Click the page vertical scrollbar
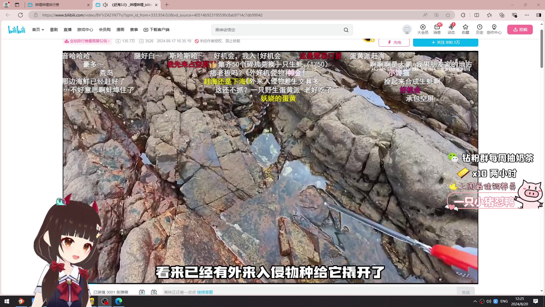Viewport: 545px width, 307px height. (x=542, y=48)
